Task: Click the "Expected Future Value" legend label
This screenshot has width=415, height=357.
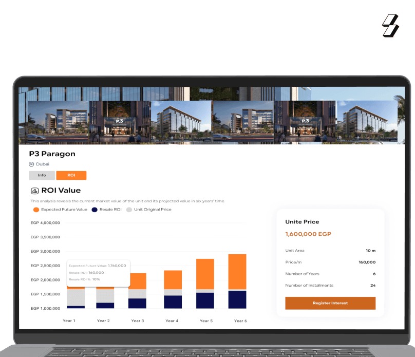Action: 64,210
